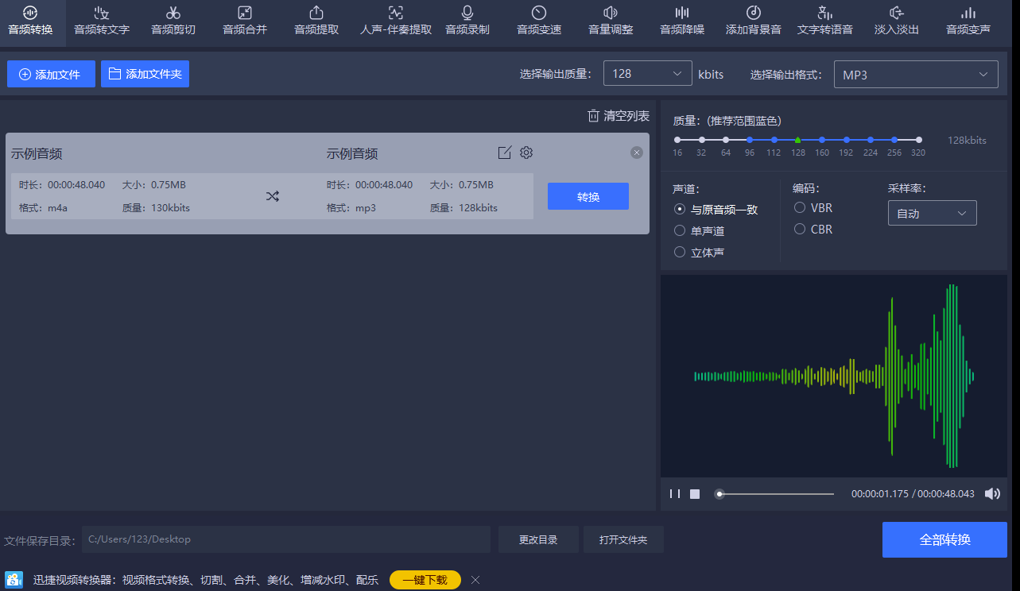Screen dimensions: 1020x591
Task: Set quality slider to 320 point
Action: (919, 140)
